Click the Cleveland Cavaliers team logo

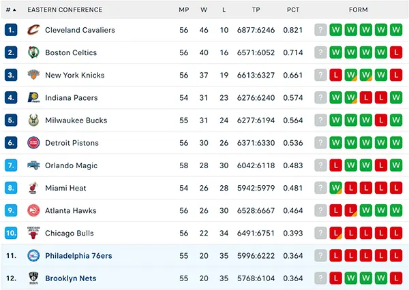33,30
